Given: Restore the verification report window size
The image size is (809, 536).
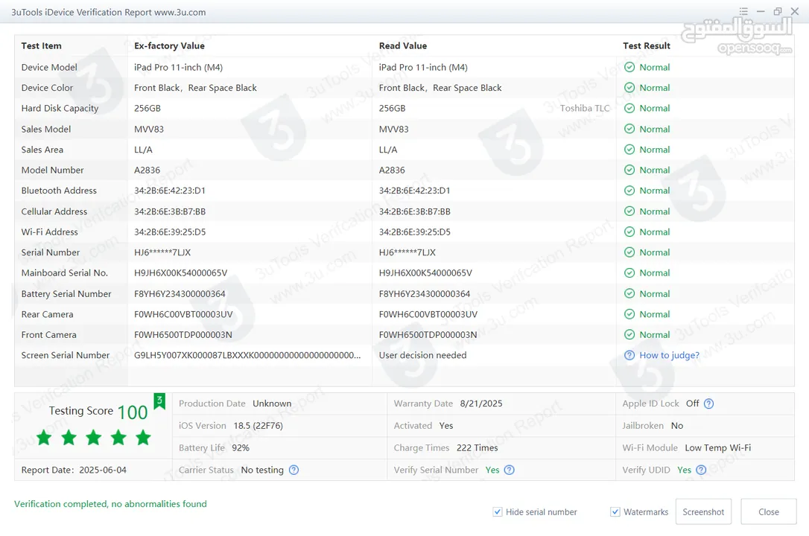Looking at the screenshot, I should [778, 11].
